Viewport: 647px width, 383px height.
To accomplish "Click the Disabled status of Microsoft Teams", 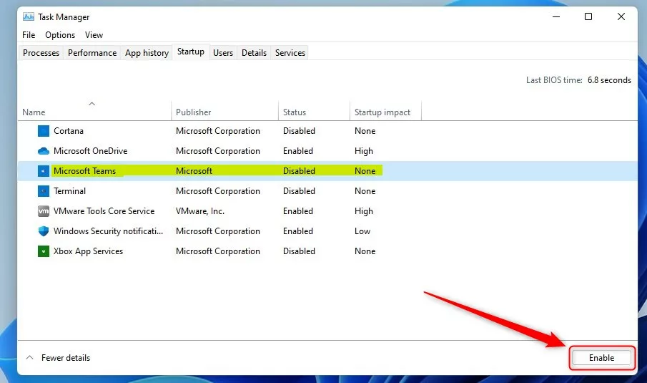I will 299,171.
